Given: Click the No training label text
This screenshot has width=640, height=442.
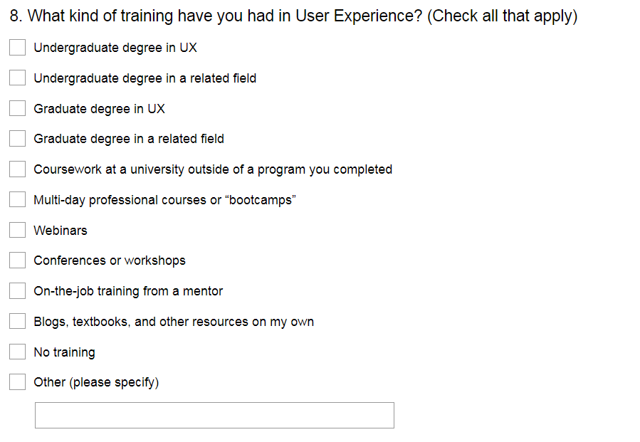Looking at the screenshot, I should [64, 352].
